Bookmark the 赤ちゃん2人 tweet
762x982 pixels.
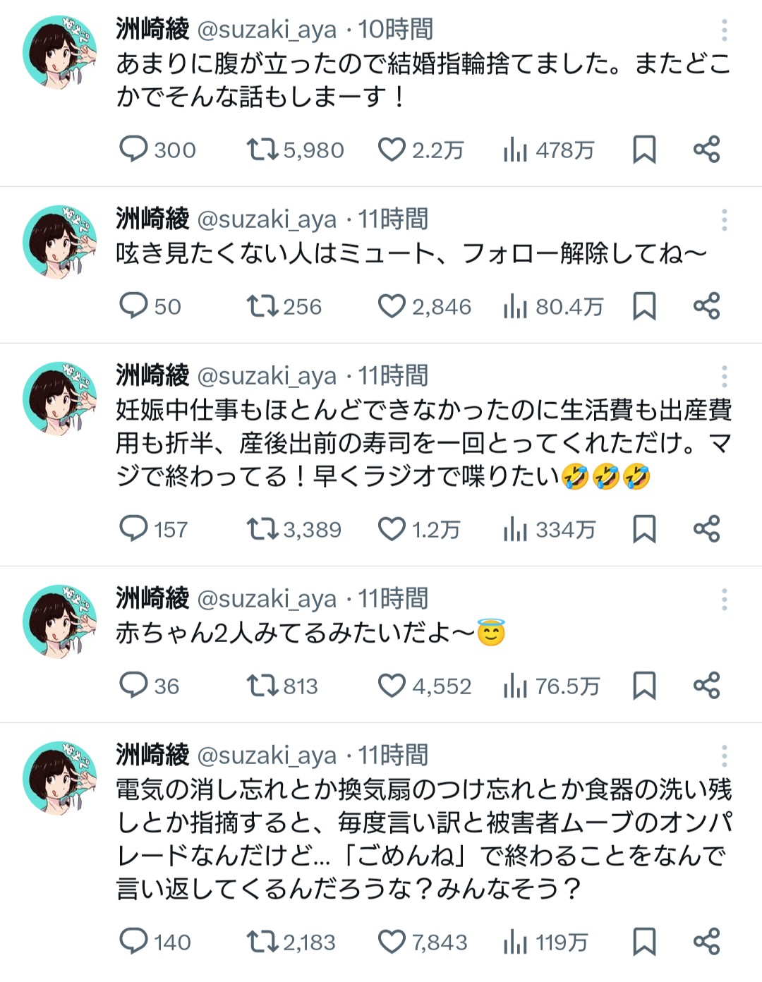point(644,686)
